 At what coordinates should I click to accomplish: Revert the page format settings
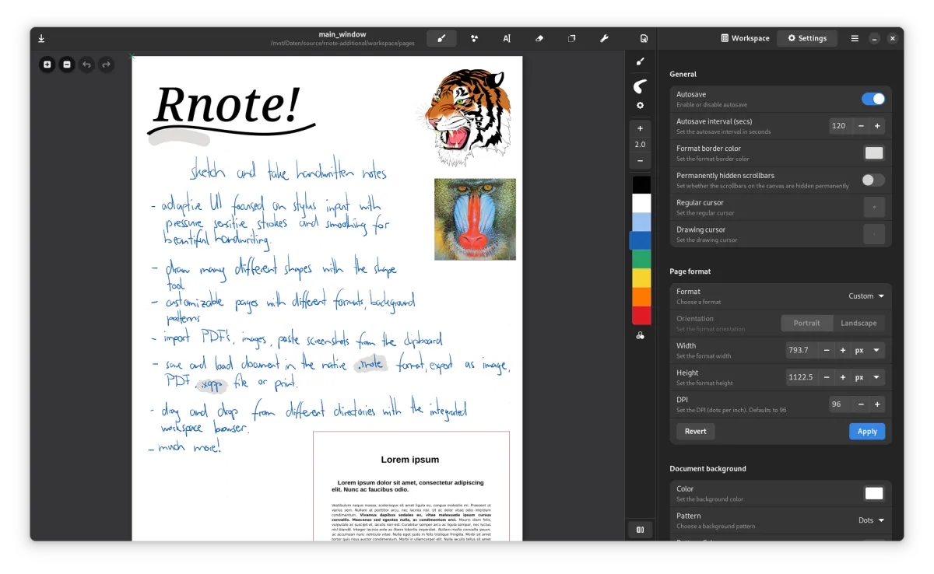tap(694, 431)
